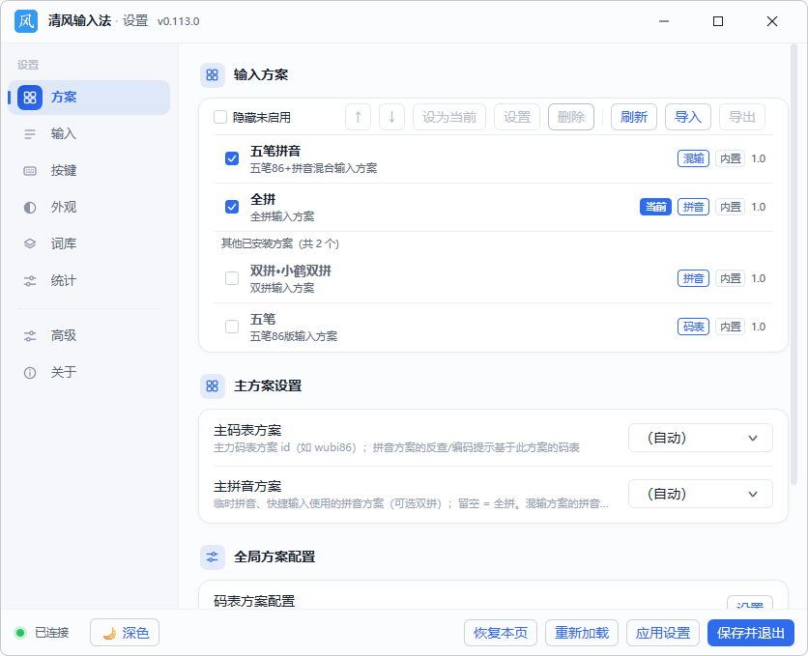Viewport: 808px width, 656px height.
Task: Enable the 双拼•小鹤双拼 scheme checkbox
Action: pos(232,278)
